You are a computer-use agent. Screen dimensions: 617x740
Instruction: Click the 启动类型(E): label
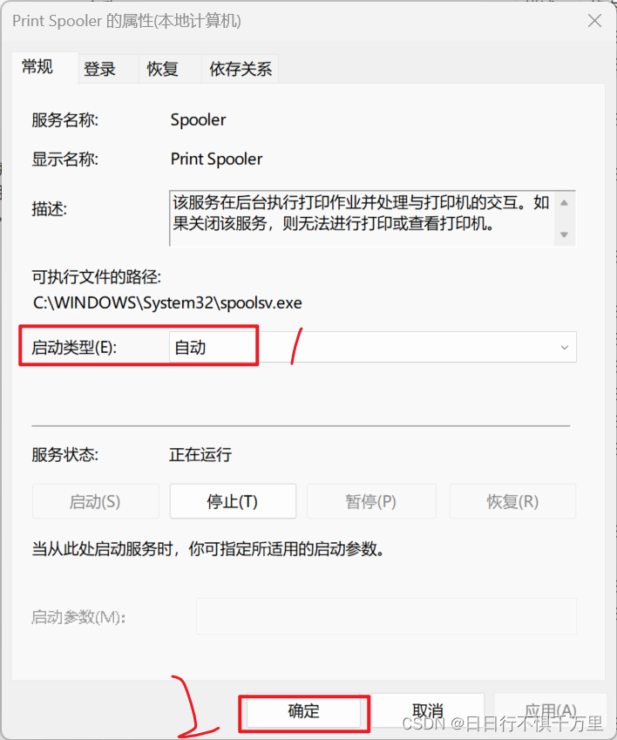pos(74,348)
